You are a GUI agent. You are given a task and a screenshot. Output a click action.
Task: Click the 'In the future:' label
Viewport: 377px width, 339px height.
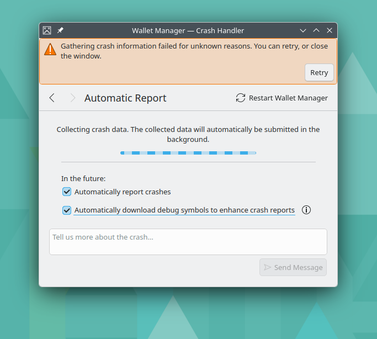[x=83, y=179]
